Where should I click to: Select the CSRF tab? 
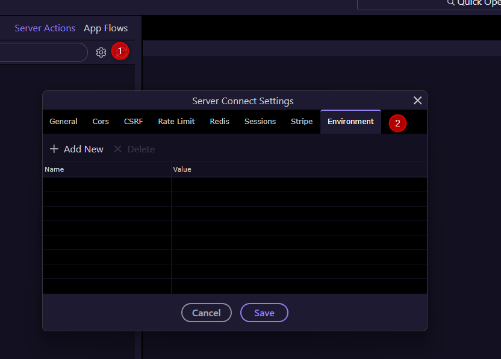[x=133, y=122]
